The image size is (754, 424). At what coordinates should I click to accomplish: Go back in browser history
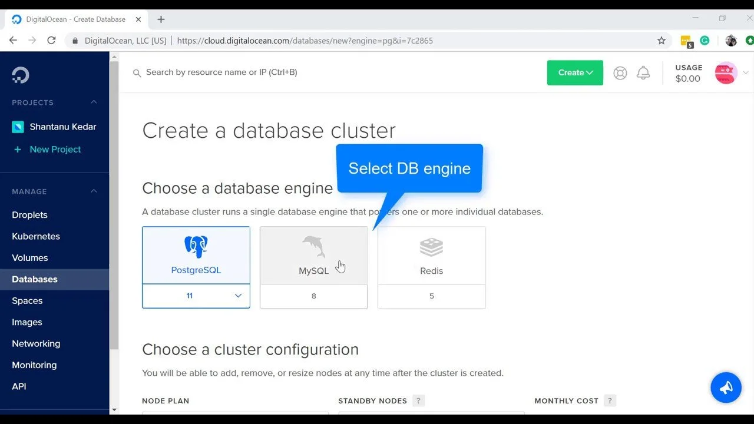[13, 41]
